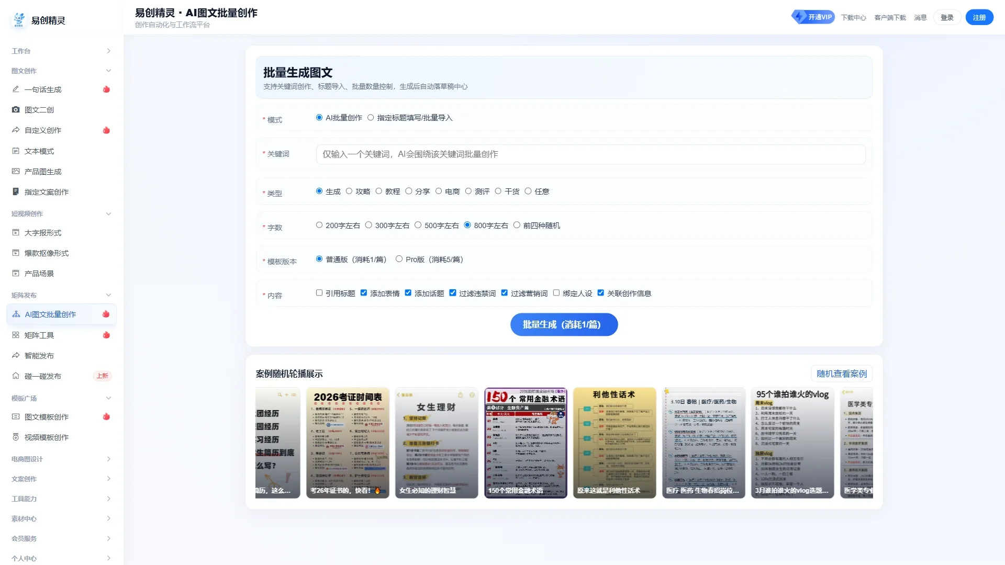The image size is (1005, 565).
Task: Expand the 工作台 sidebar section
Action: (62, 51)
